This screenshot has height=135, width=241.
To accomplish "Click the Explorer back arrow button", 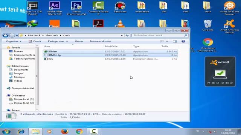I will click(x=6, y=35).
